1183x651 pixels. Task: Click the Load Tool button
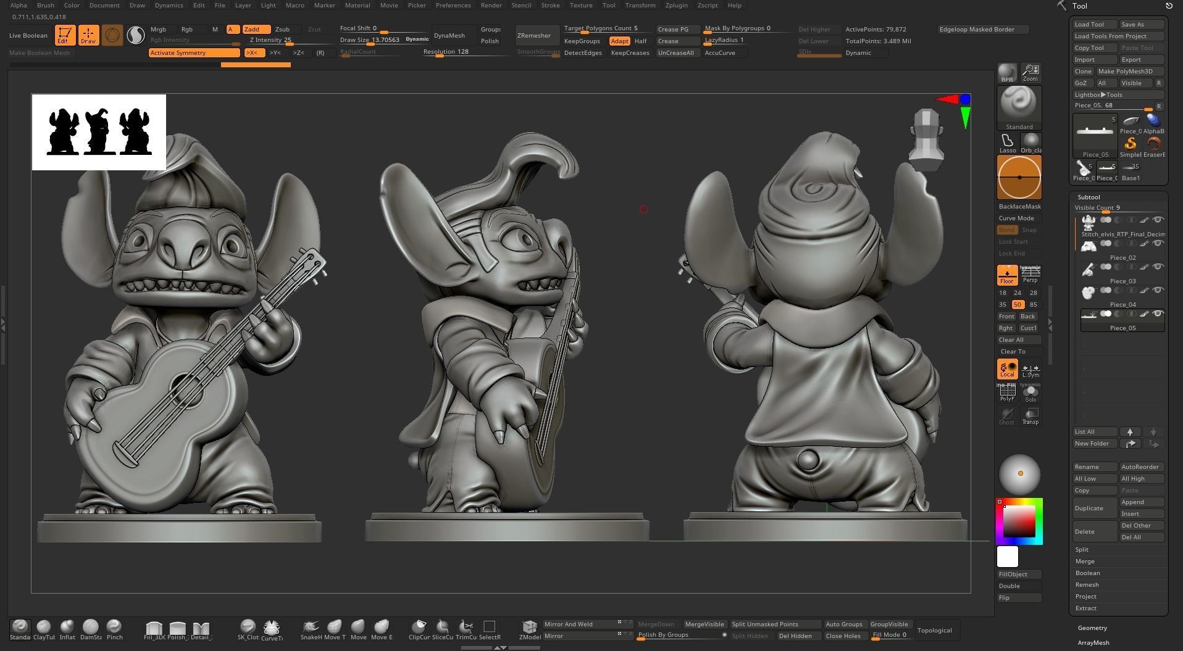(1095, 24)
